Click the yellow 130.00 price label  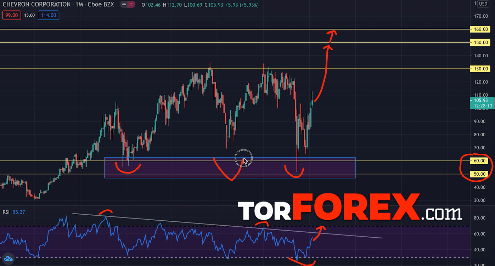480,69
